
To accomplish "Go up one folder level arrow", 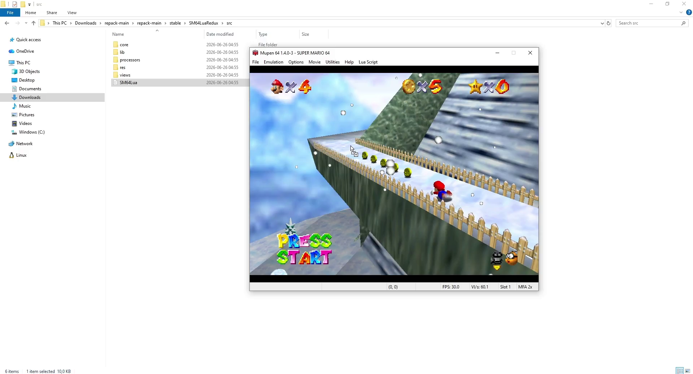I will pos(34,23).
